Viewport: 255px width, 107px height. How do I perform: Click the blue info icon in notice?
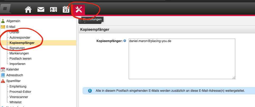[x=90, y=91]
